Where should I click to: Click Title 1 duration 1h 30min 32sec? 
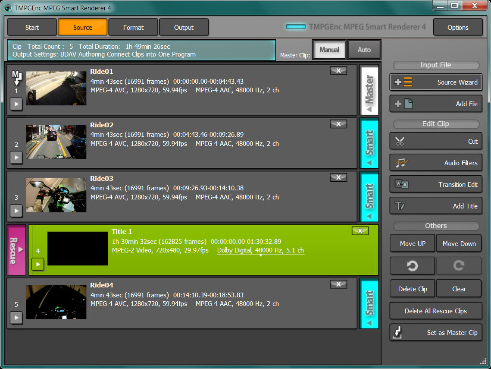pyautogui.click(x=159, y=241)
